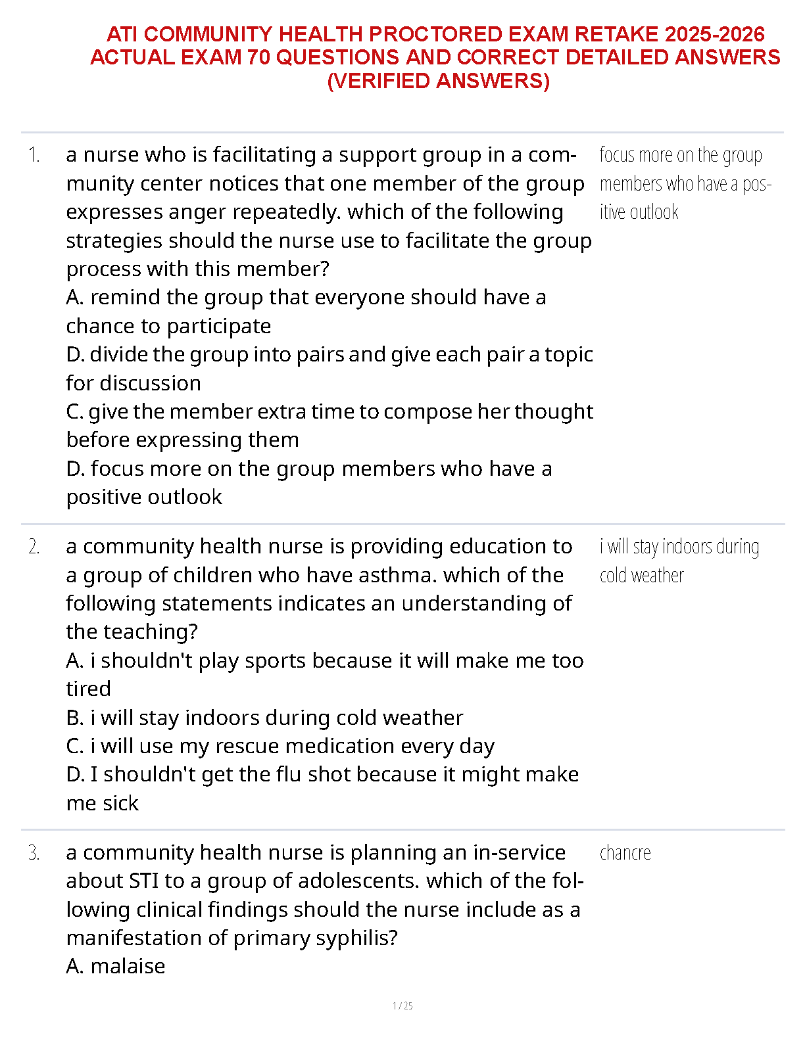This screenshot has height=1041, width=805.
Task: Click the primary syphilis question text
Action: [x=324, y=895]
